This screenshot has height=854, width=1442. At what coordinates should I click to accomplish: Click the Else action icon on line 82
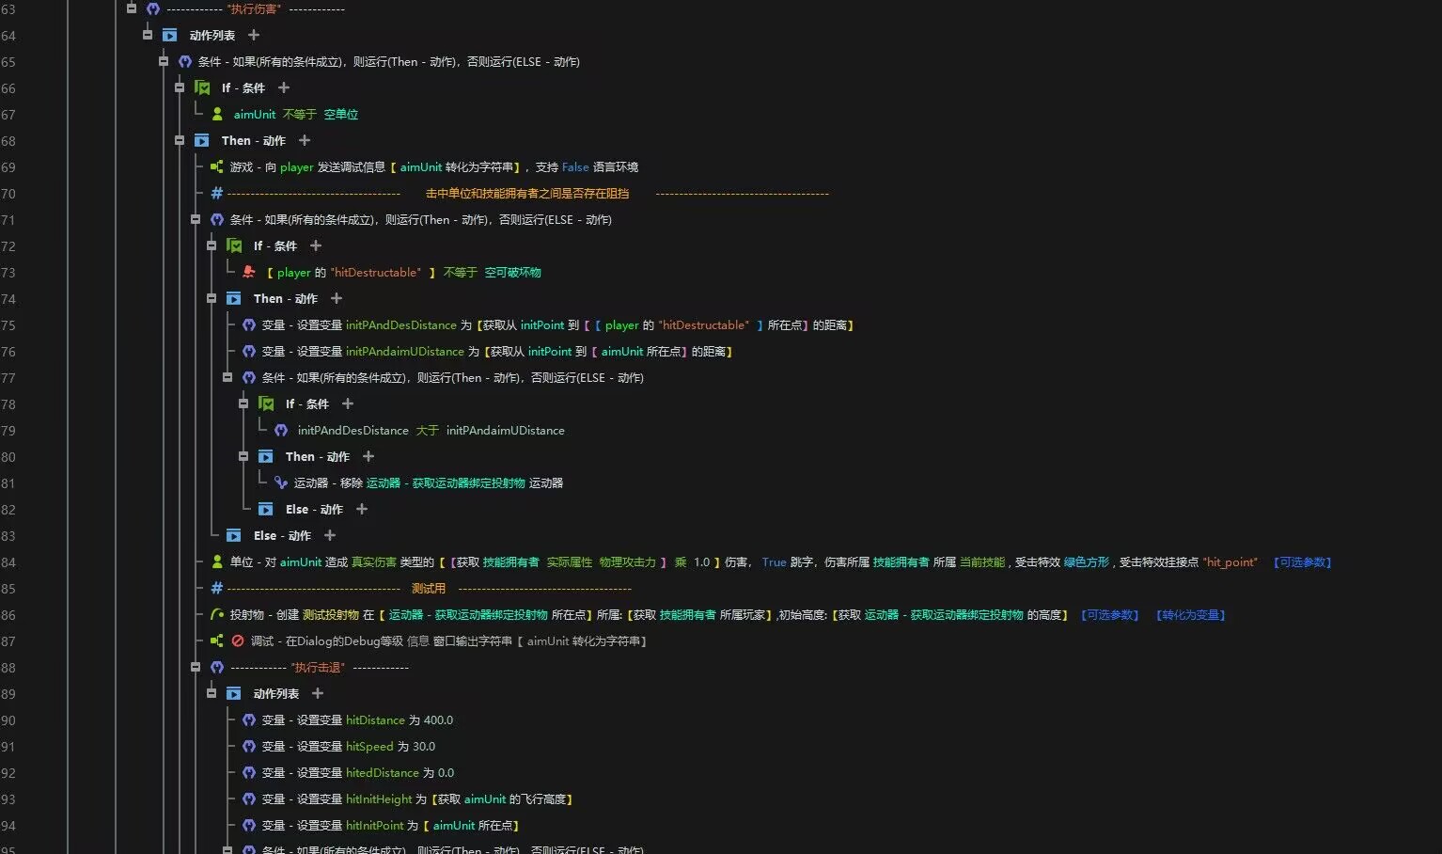(266, 509)
